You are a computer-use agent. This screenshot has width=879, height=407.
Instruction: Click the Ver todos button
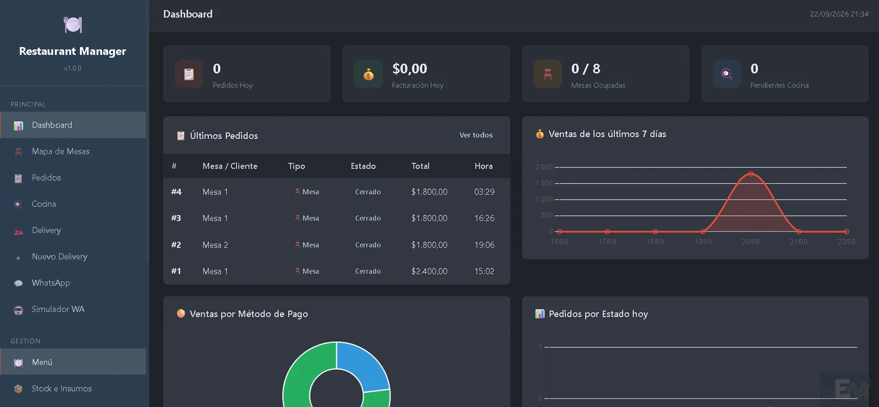point(476,135)
